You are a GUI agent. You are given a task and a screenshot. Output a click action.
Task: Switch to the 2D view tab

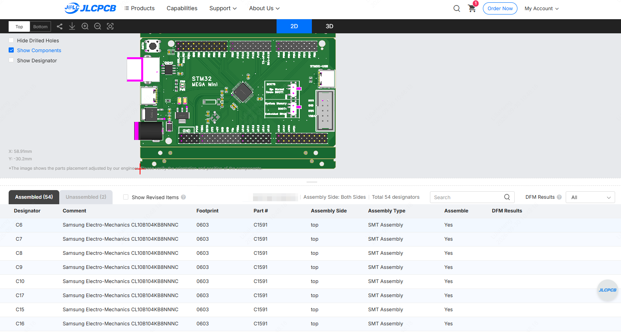click(294, 26)
